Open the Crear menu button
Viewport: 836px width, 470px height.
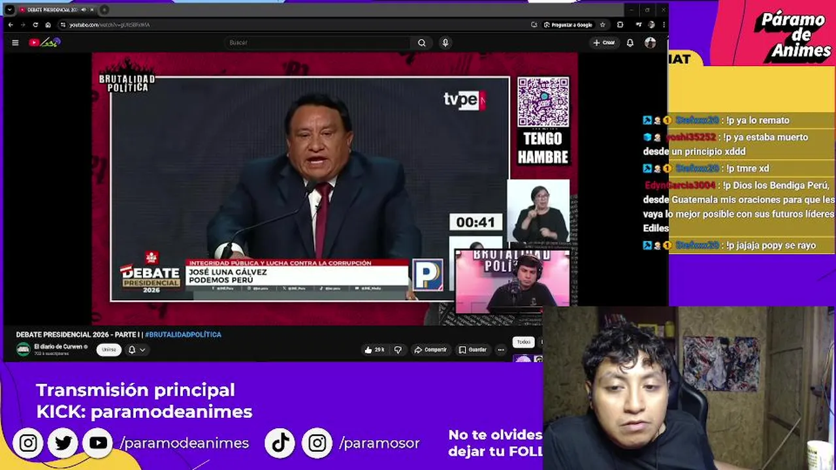pyautogui.click(x=603, y=42)
